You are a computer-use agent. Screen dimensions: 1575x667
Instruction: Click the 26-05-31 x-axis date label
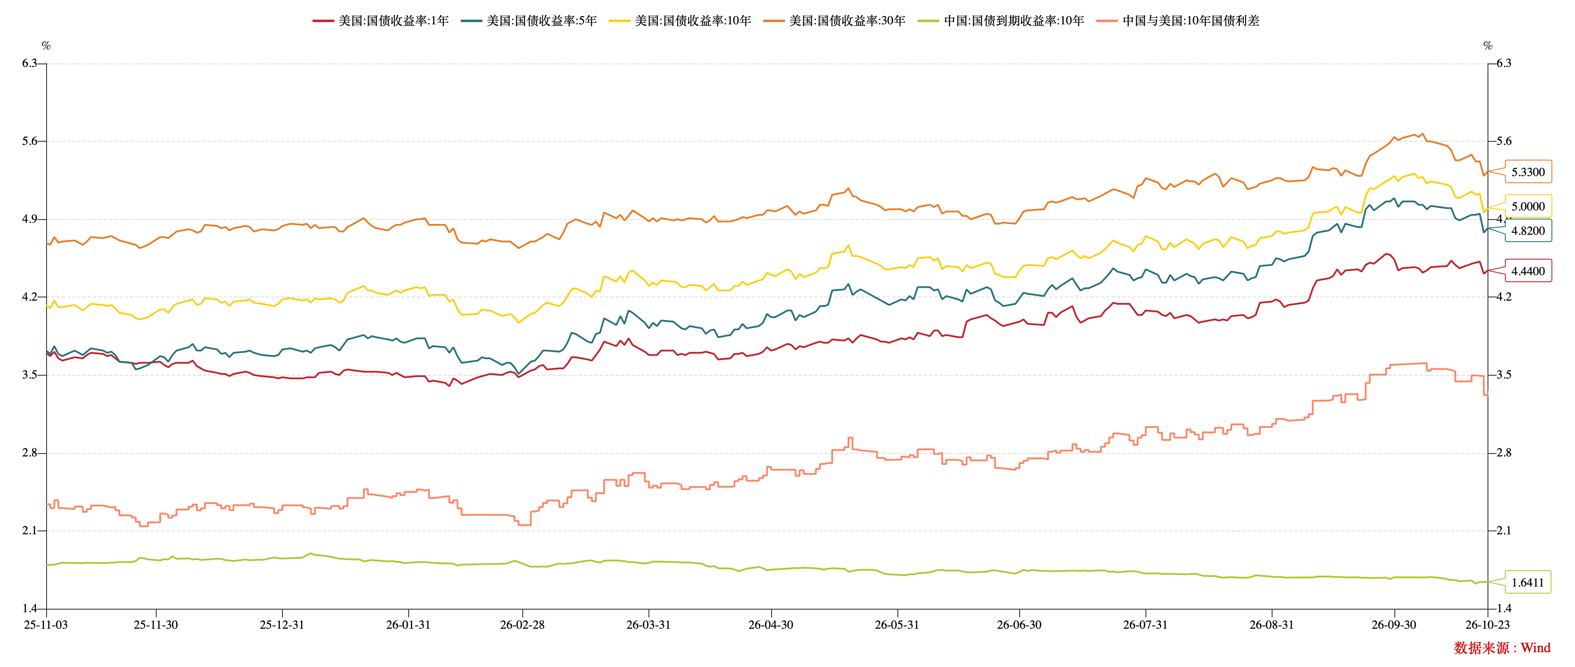(897, 625)
